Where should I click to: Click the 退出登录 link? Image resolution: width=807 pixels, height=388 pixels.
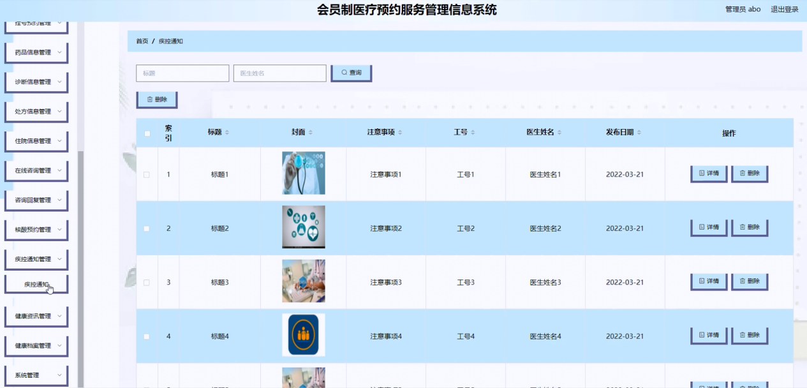(x=785, y=10)
